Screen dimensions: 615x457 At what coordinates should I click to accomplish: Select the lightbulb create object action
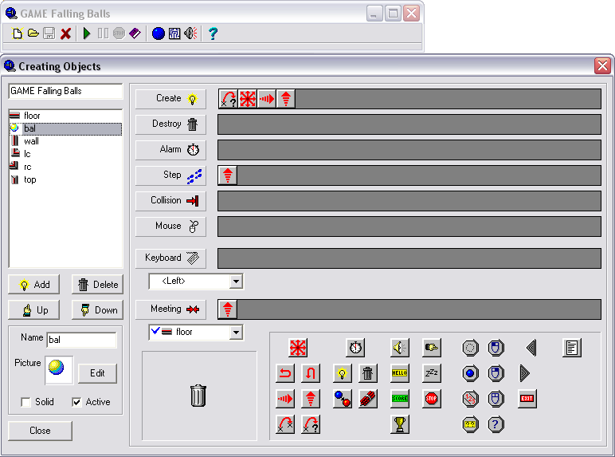coord(343,373)
